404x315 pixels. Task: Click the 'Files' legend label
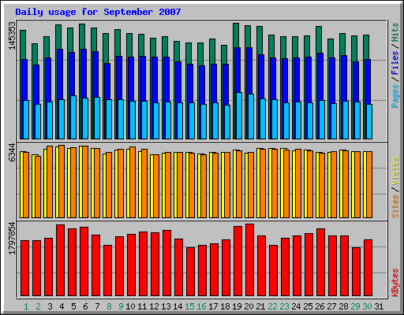pyautogui.click(x=395, y=63)
